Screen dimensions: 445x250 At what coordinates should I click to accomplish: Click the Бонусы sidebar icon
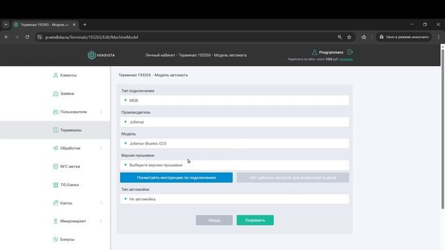click(x=56, y=239)
